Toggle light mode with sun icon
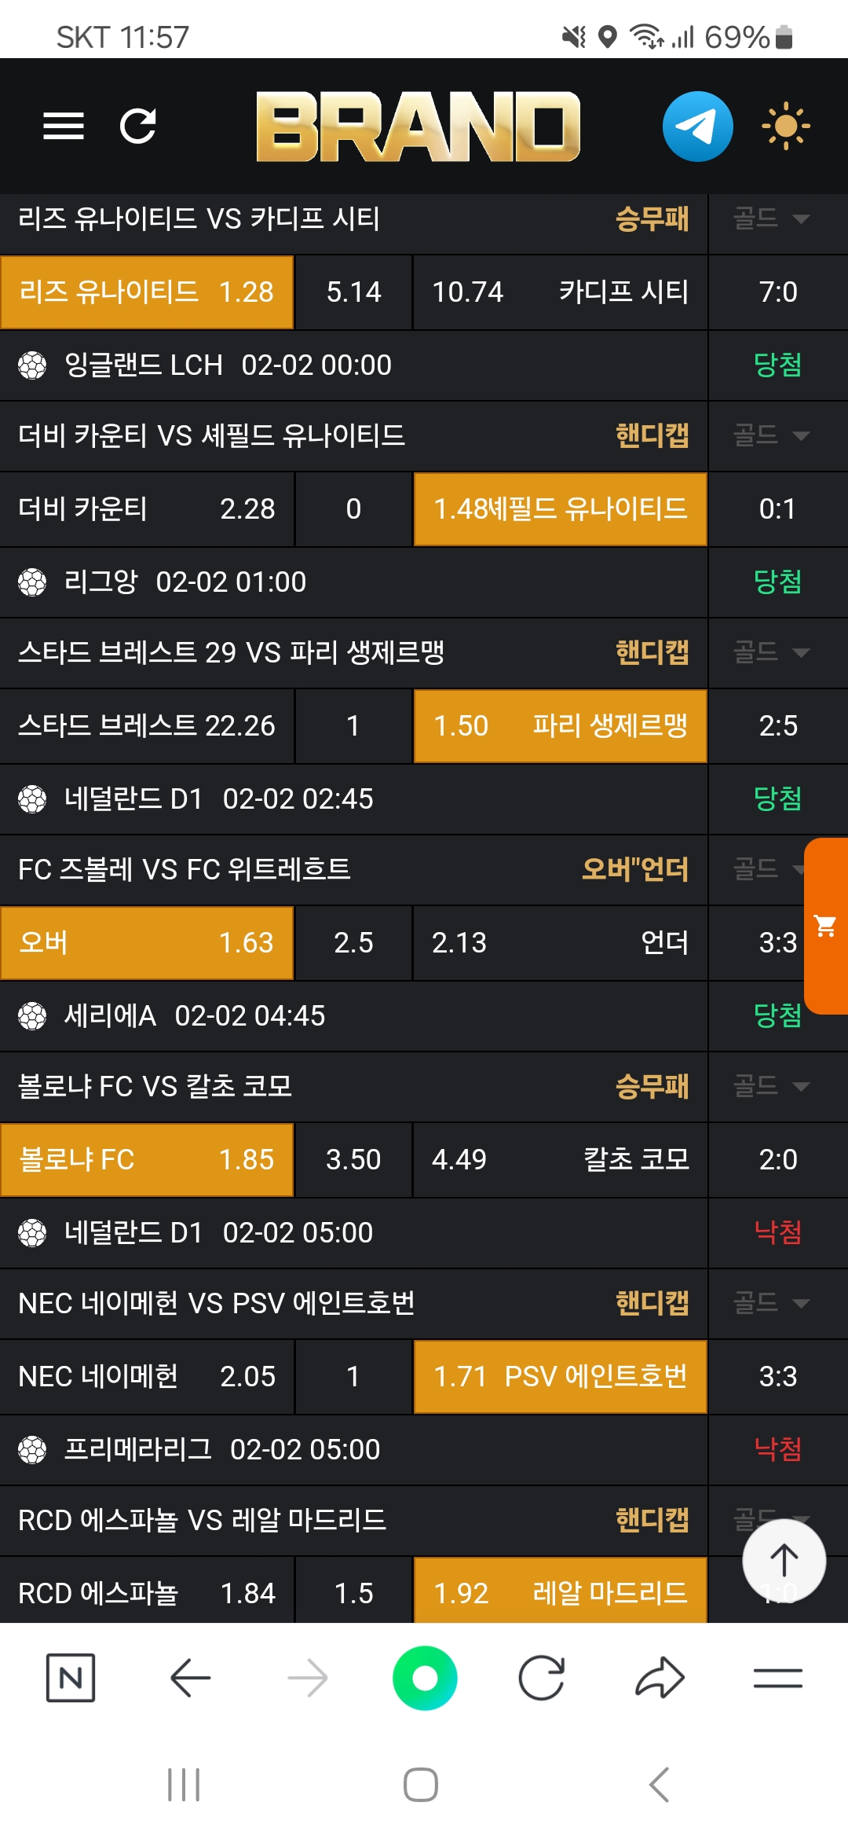 tap(785, 126)
